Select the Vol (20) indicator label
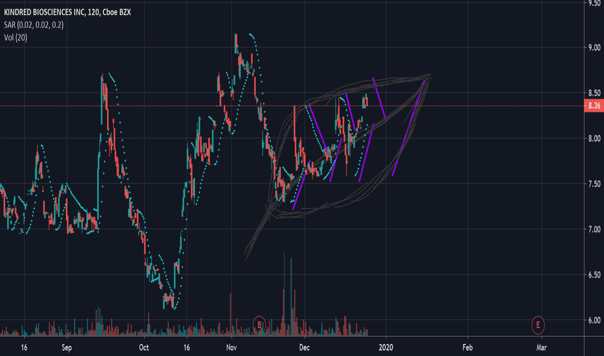Screen dimensions: 604x356 (16, 38)
